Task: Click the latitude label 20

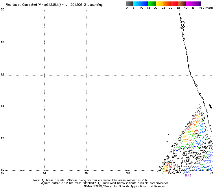Action: click(2, 10)
